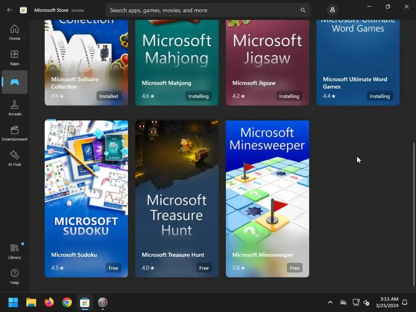Click the 'Microsoft Jigsaw' title text

tap(254, 83)
